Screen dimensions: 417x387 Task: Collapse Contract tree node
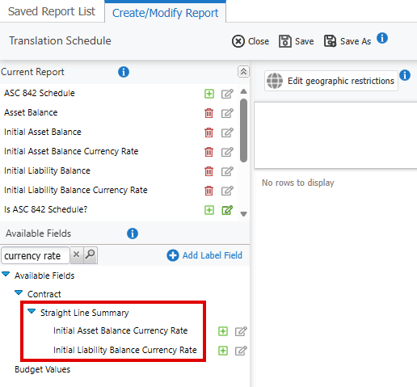19,292
